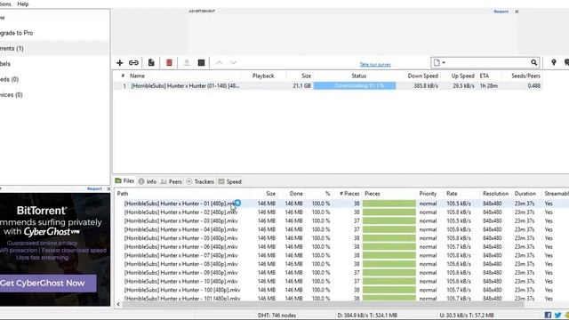Select file Hunter x Hunter - 05 [480p].mkv
The height and width of the screenshot is (320, 569).
(180, 238)
